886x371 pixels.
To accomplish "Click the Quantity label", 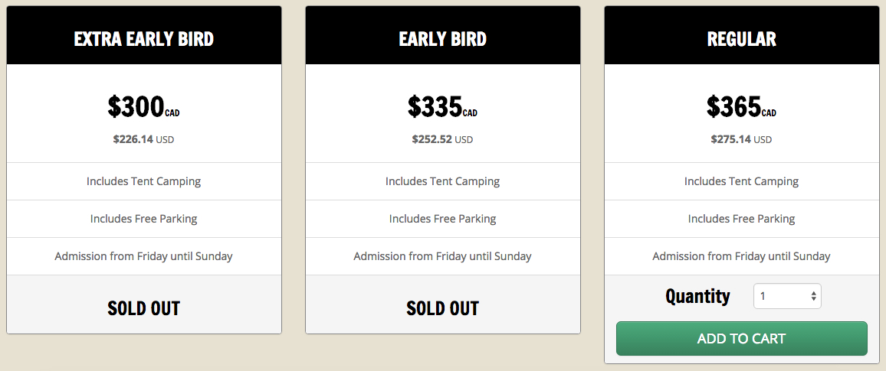I will tap(697, 296).
